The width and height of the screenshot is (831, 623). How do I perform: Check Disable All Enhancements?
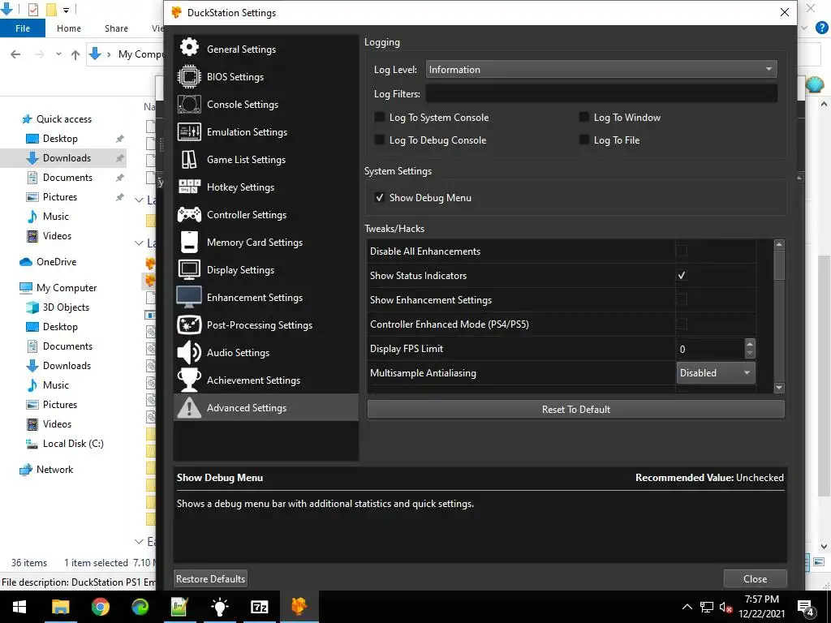point(682,251)
